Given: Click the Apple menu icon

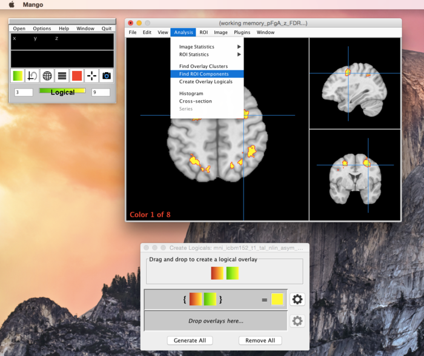Looking at the screenshot, I should point(11,4).
